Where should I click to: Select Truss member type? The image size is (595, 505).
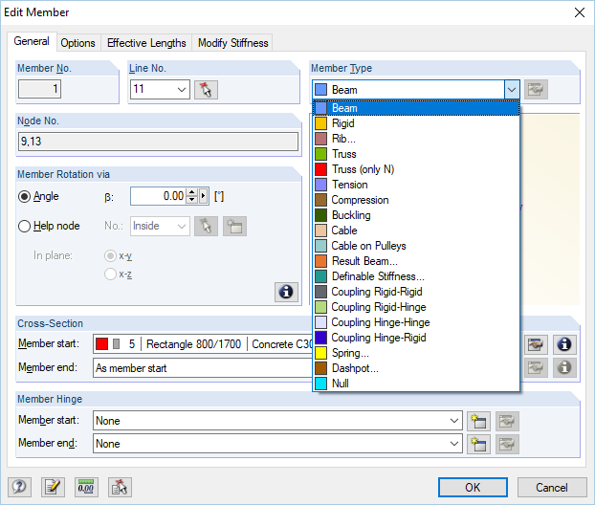pyautogui.click(x=416, y=154)
